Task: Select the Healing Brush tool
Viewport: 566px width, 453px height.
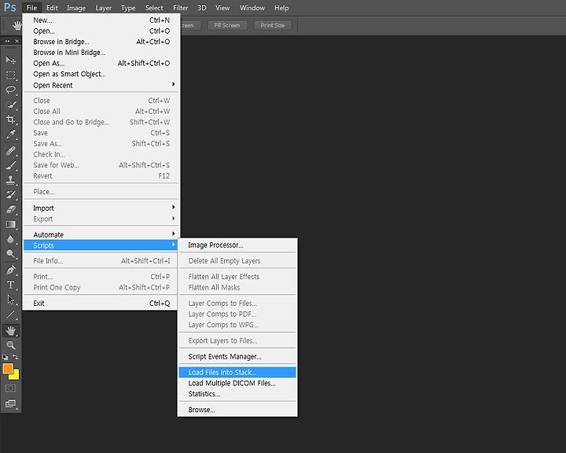Action: [x=10, y=150]
